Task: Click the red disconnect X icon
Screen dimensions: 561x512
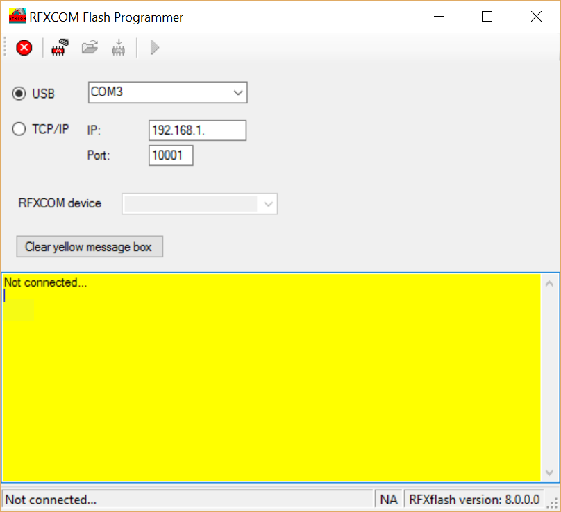Action: tap(24, 48)
